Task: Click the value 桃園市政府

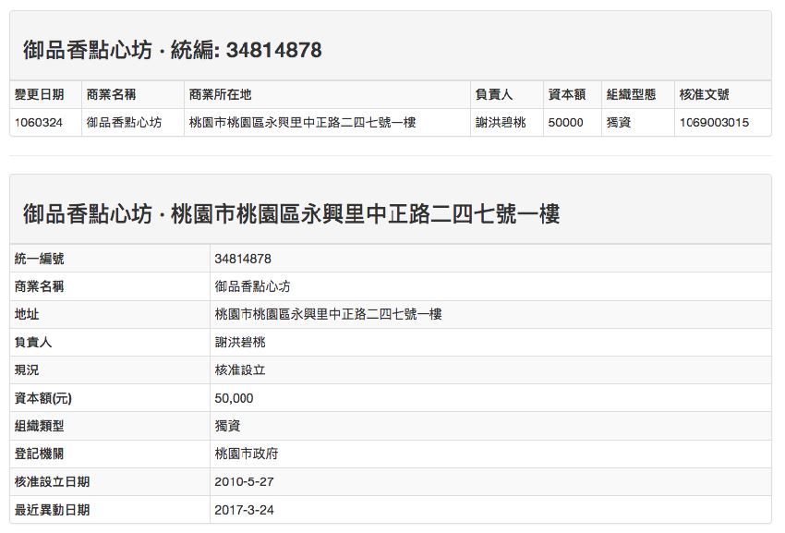Action: 247,454
